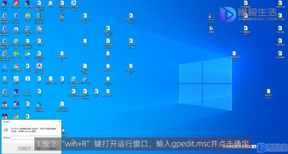Select the Adobe Photoshop Ps shortcut
The image size is (288, 154).
(211, 16)
